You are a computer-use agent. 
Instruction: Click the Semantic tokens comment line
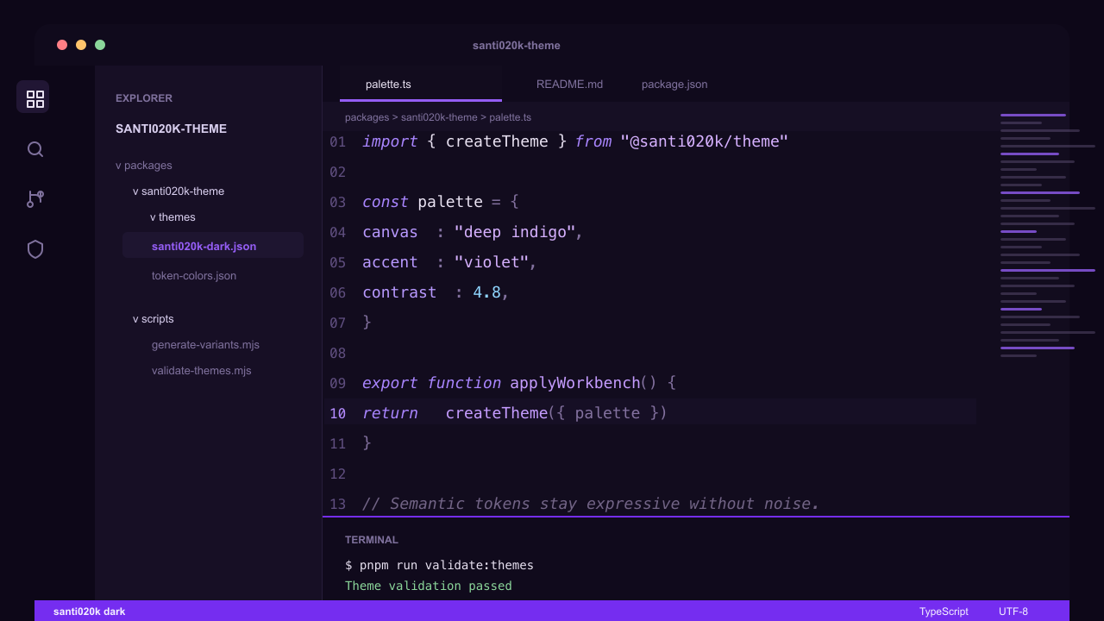[591, 504]
